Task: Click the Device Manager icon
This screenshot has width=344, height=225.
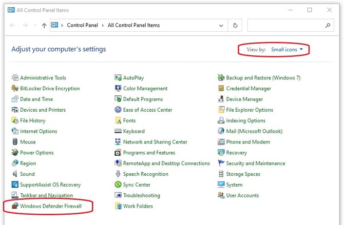Action: [221, 99]
